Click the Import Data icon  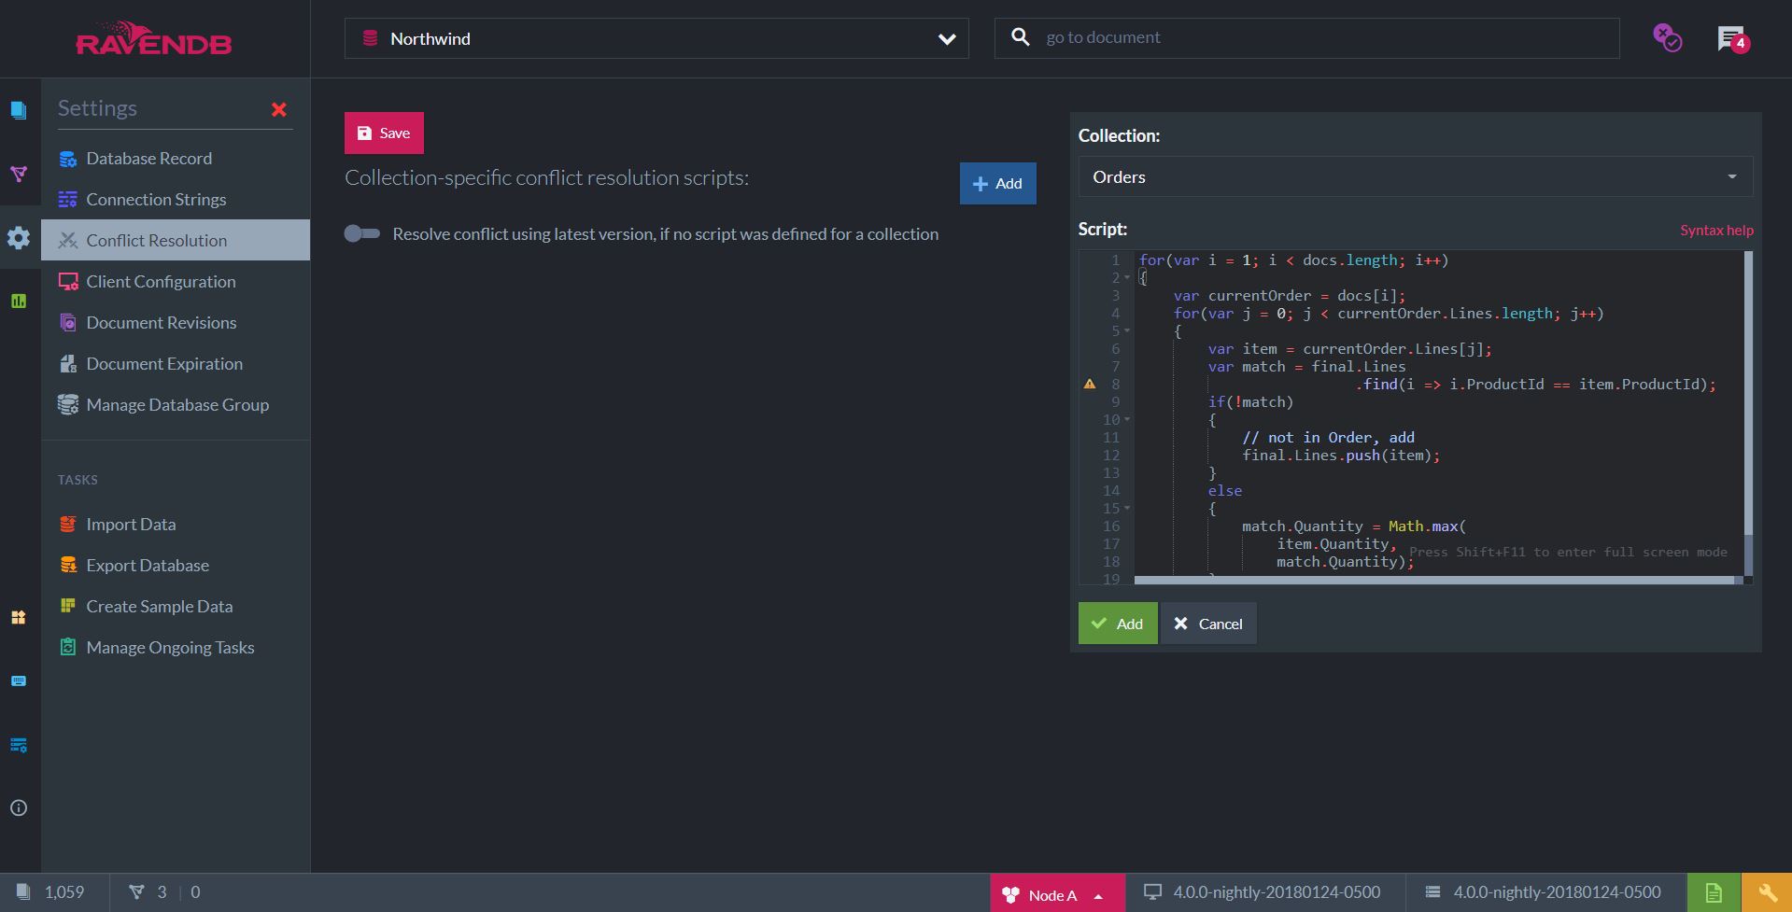coord(68,525)
